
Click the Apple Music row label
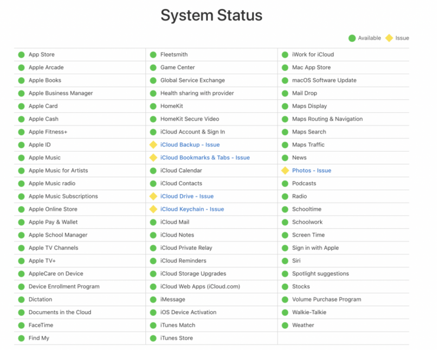[x=44, y=158]
